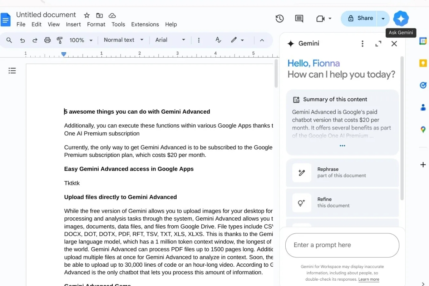The width and height of the screenshot is (429, 286).
Task: Select the paint format tool
Action: click(60, 40)
